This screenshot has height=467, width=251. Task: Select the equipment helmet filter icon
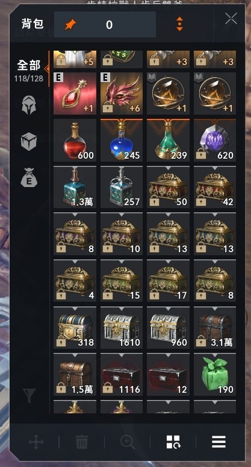point(29,105)
